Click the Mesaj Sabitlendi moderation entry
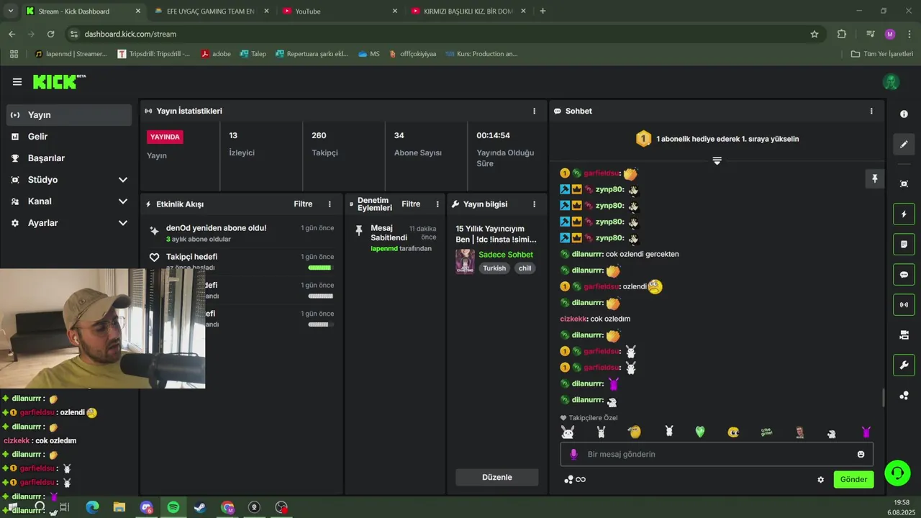Viewport: 921px width, 518px height. pos(395,238)
